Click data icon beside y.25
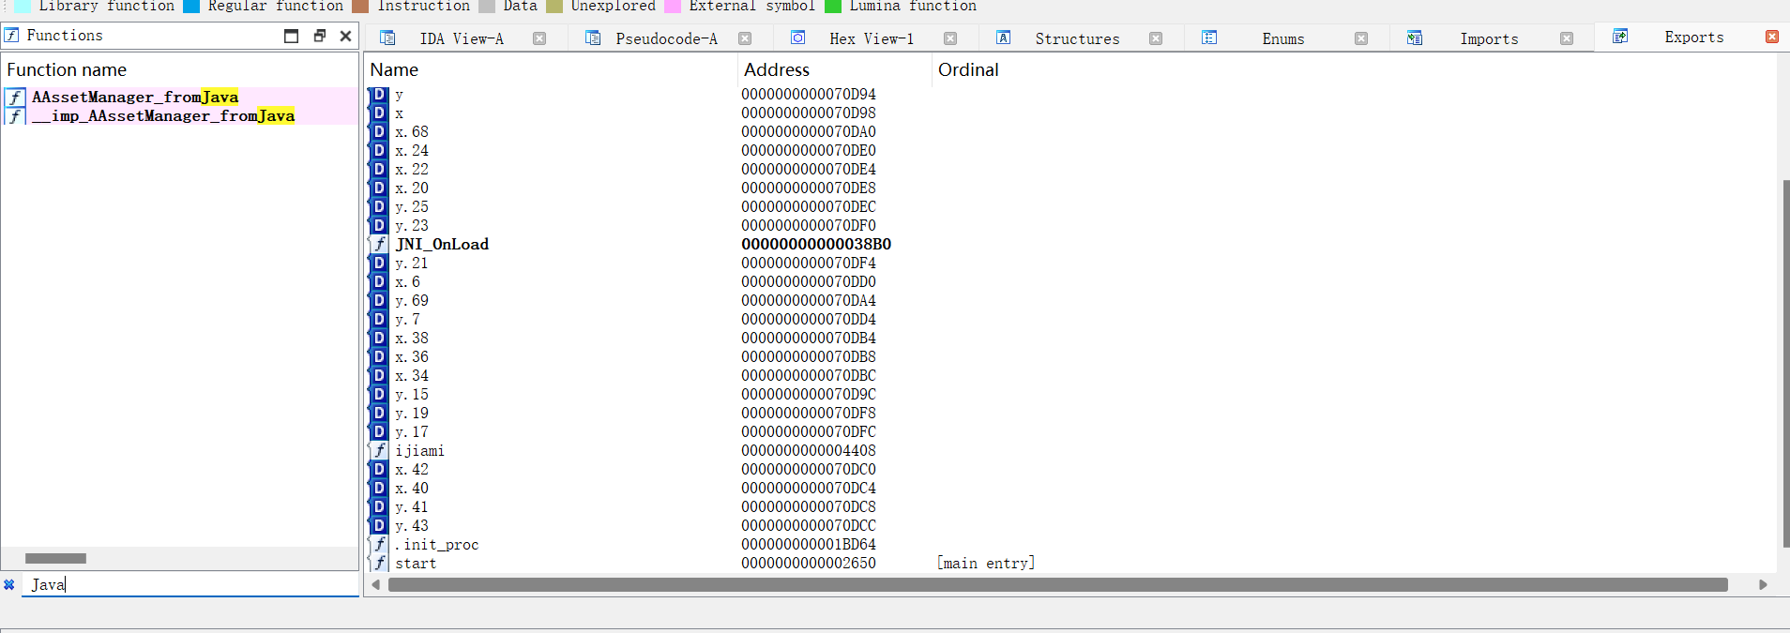This screenshot has width=1790, height=633. coord(379,206)
